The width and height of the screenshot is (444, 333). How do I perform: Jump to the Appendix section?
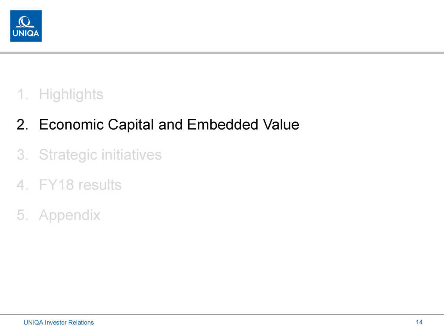pos(69,215)
